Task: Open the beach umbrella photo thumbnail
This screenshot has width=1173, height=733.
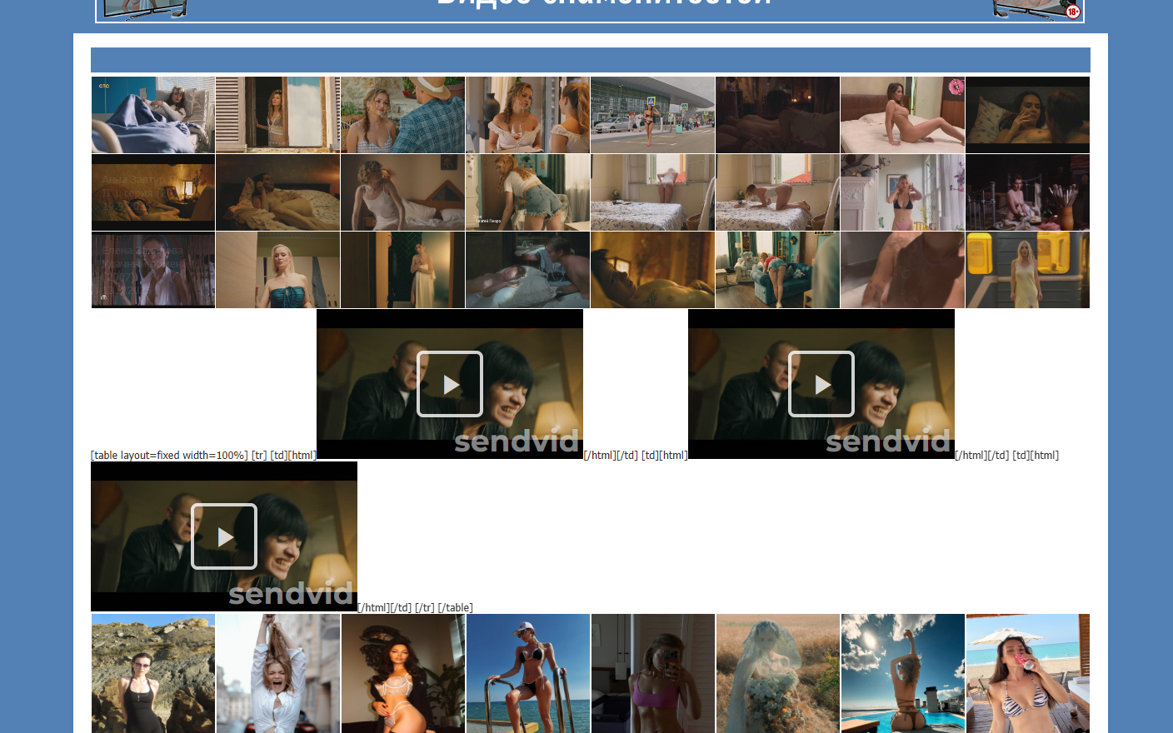Action: [x=1027, y=673]
